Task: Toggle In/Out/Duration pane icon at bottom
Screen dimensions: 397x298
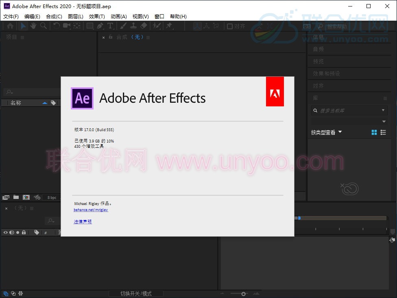Action: pos(20,294)
